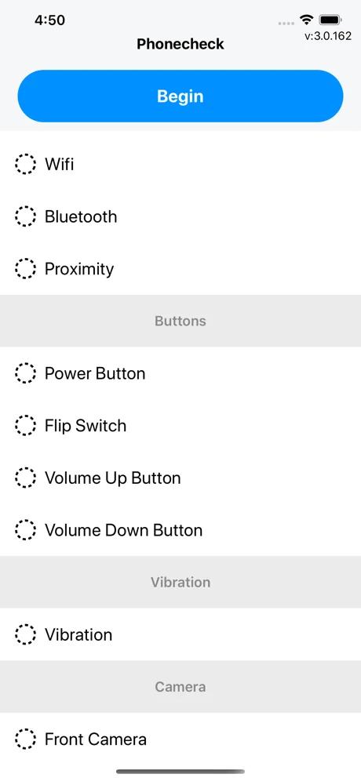Click the dashed circle beside Volume Up Button
361x781 pixels.
(25, 478)
